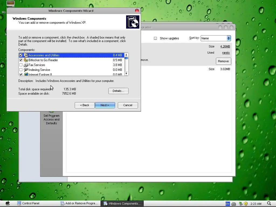Click the EN language indicator in tray
The width and height of the screenshot is (276, 207).
(x=227, y=204)
